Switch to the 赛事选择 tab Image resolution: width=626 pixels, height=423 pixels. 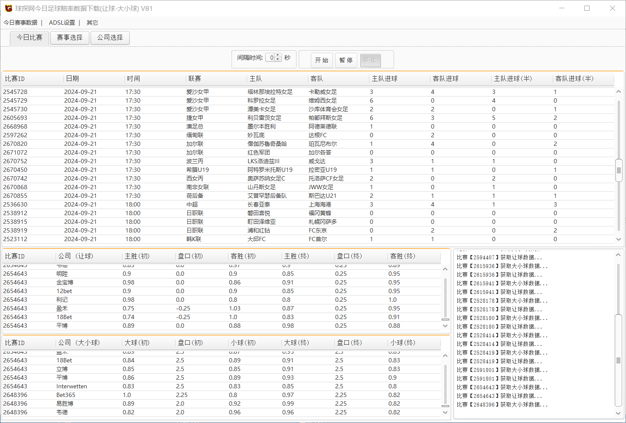(70, 38)
